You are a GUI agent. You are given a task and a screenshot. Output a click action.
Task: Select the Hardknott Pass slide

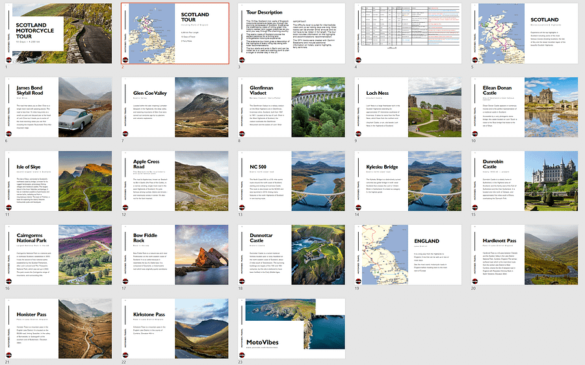[525, 255]
